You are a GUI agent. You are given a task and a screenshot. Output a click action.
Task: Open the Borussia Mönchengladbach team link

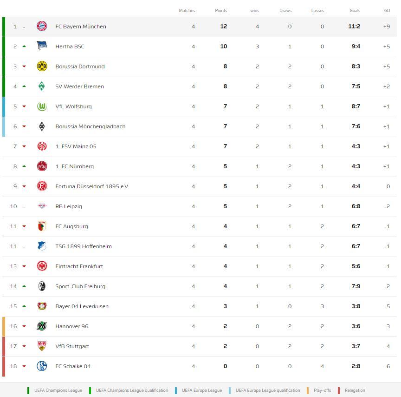pyautogui.click(x=90, y=126)
